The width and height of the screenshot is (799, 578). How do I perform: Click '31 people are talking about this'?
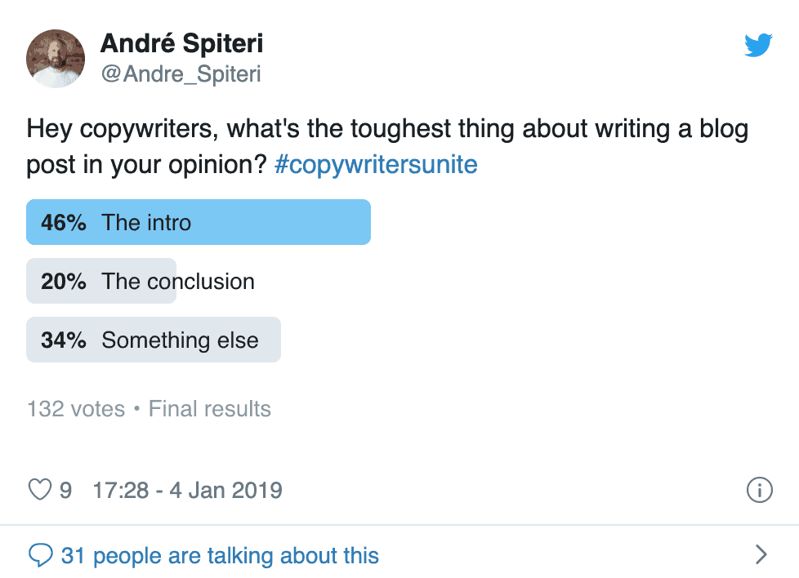coord(218,555)
